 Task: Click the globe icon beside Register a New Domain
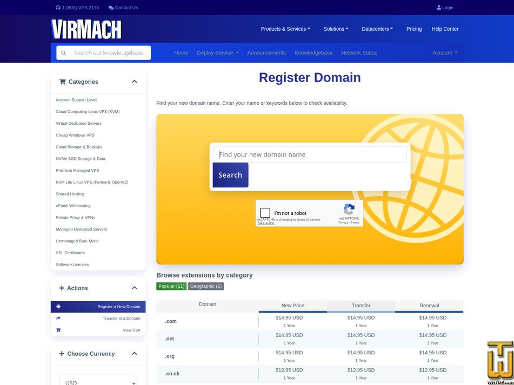pos(58,306)
